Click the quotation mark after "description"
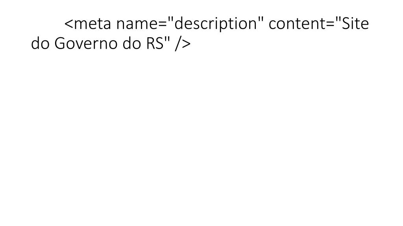The height and width of the screenshot is (226, 403). pyautogui.click(x=261, y=20)
